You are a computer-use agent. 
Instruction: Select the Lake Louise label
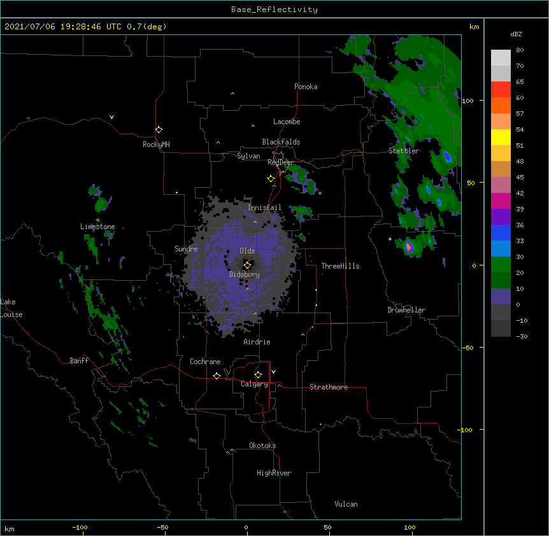pos(11,308)
